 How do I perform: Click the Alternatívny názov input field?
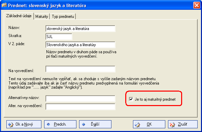[80, 99]
